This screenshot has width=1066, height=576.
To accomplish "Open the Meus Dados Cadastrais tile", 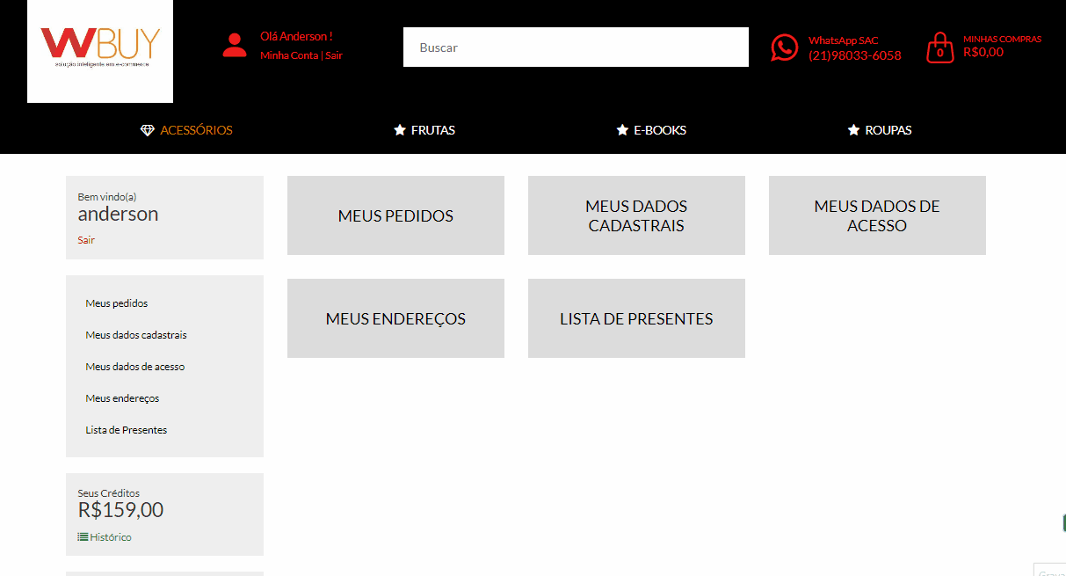I will coord(636,215).
